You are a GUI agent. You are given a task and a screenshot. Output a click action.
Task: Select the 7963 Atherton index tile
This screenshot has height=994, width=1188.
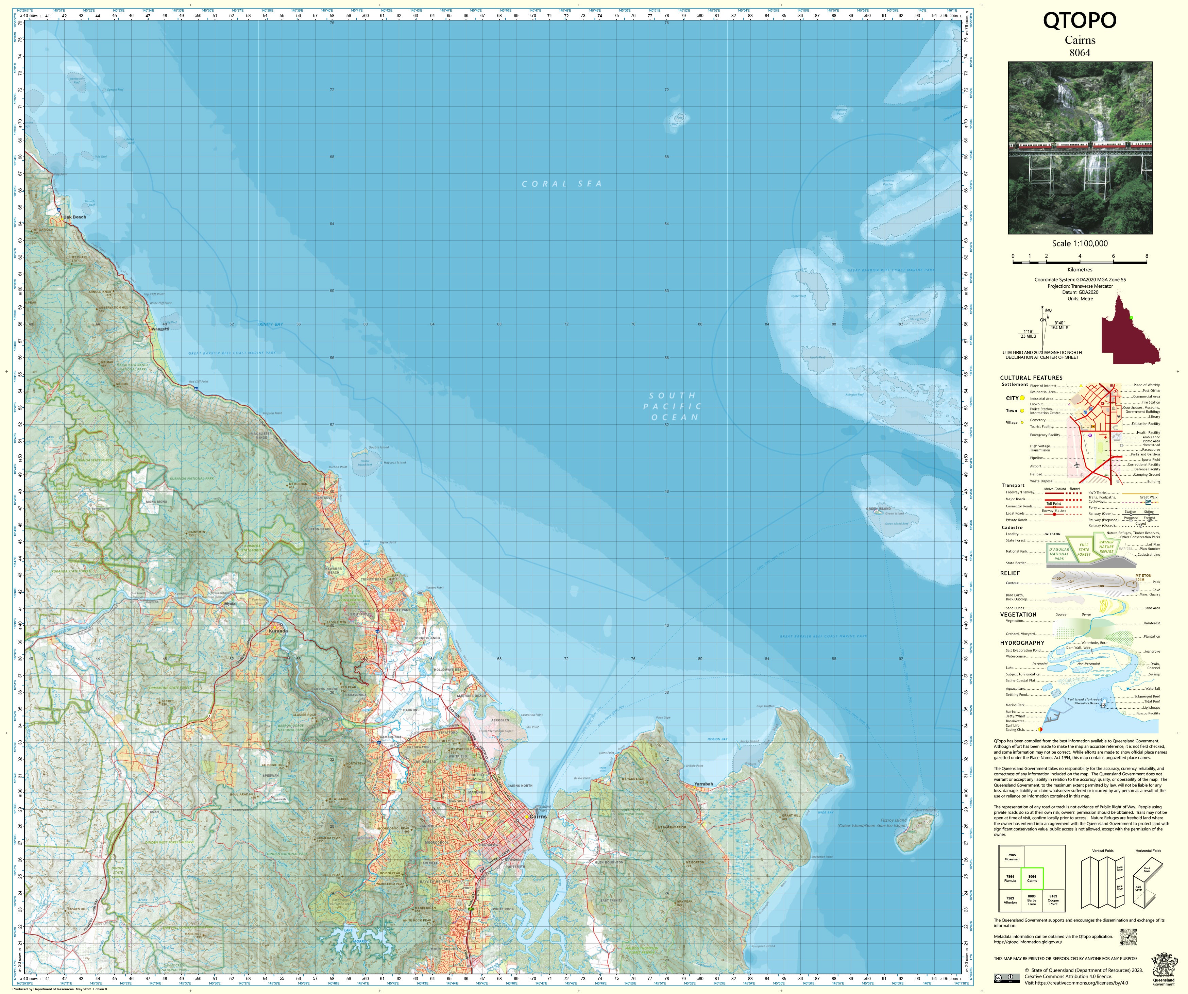point(1011,900)
